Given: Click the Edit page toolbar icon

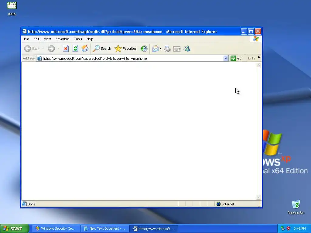Looking at the screenshot, I should coord(177,49).
